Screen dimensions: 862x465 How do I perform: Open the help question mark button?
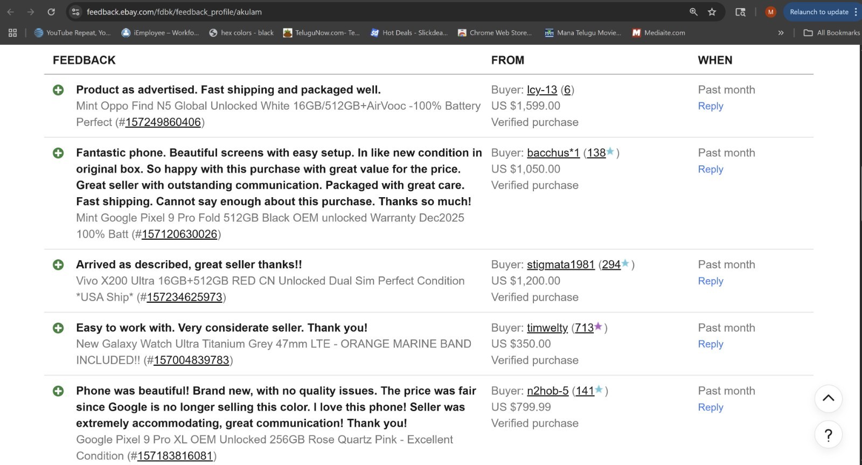(x=828, y=435)
